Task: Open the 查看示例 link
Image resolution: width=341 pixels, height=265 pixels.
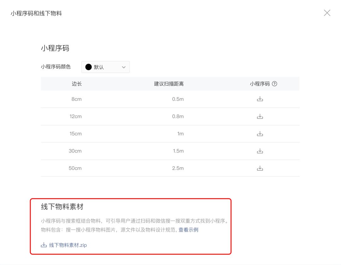Action: pyautogui.click(x=188, y=230)
